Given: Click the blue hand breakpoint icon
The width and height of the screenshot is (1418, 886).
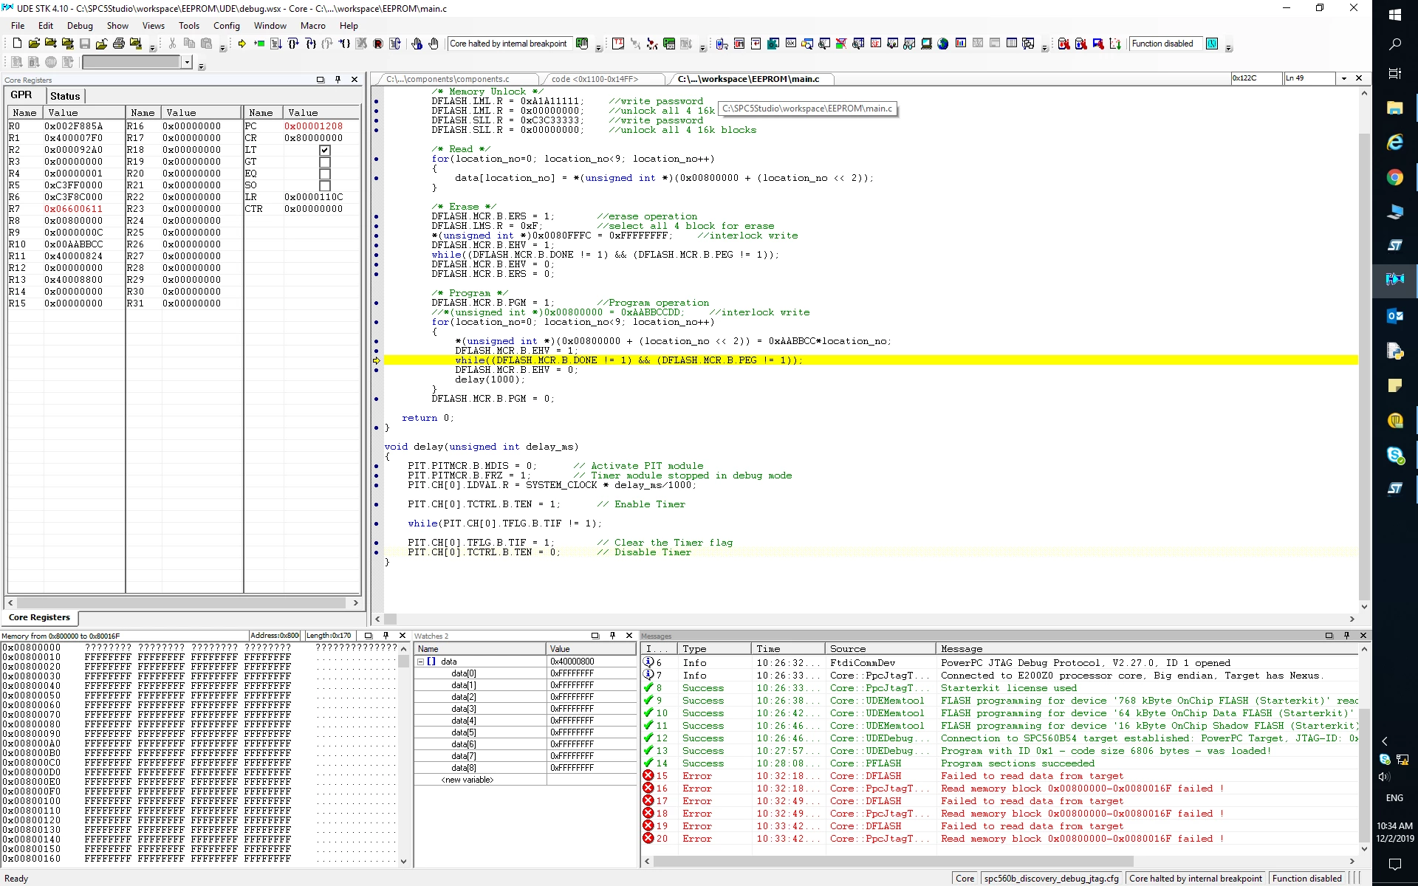Looking at the screenshot, I should point(417,44).
